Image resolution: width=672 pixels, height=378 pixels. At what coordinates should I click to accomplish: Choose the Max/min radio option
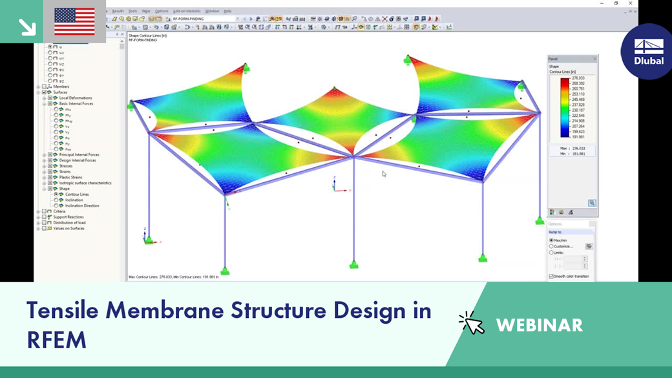coord(551,240)
